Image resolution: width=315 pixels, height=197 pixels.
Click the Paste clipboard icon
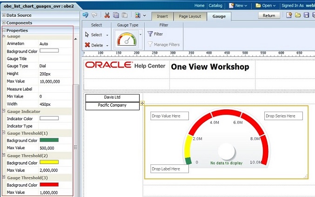pos(125,15)
